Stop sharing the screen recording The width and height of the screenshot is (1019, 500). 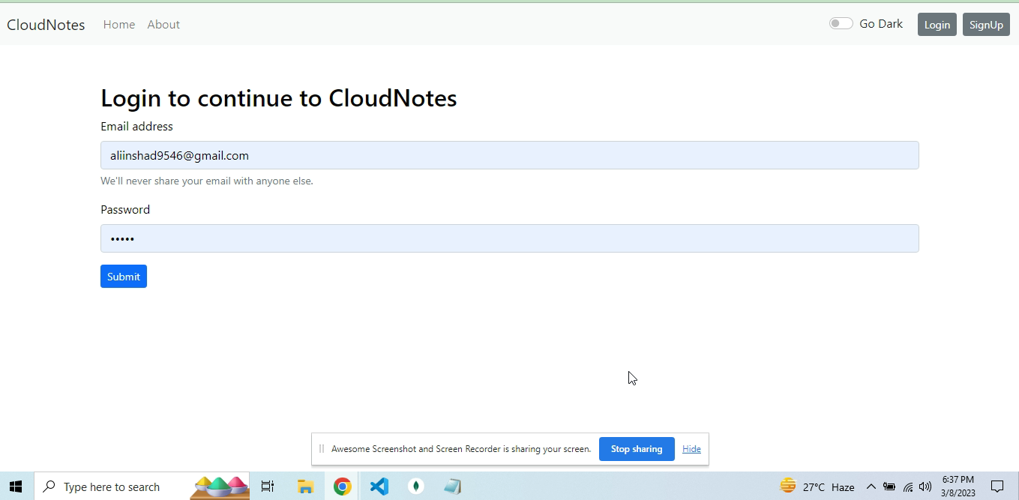[637, 449]
